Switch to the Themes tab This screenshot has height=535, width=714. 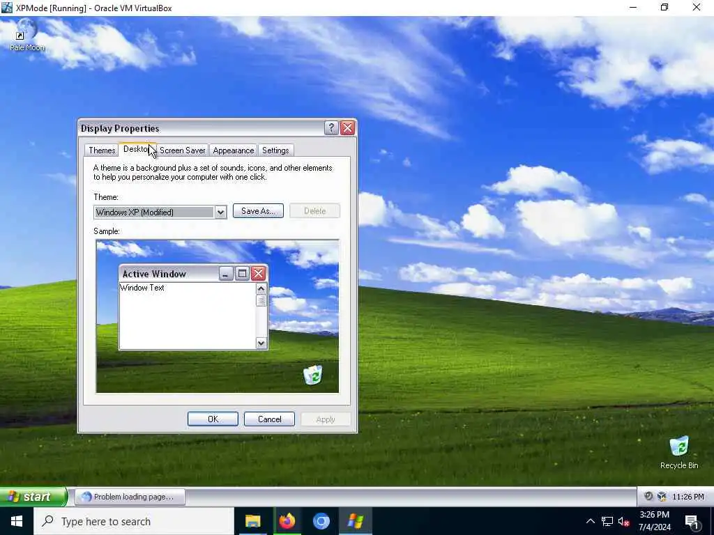point(102,150)
